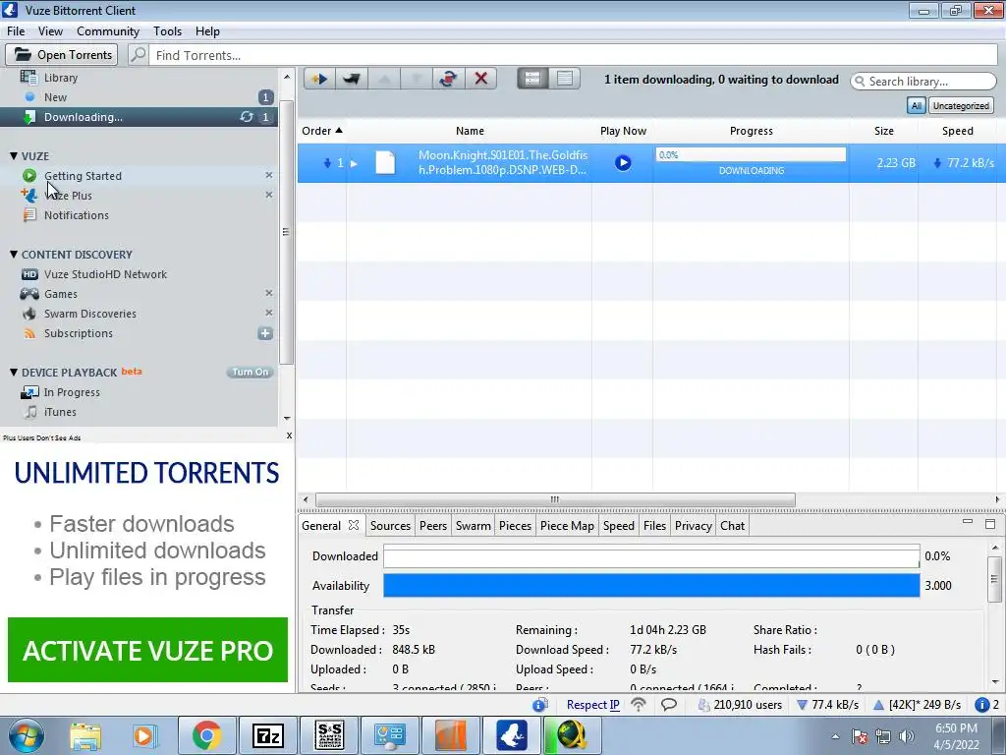Sort by the Progress column header
1006x755 pixels.
point(751,131)
